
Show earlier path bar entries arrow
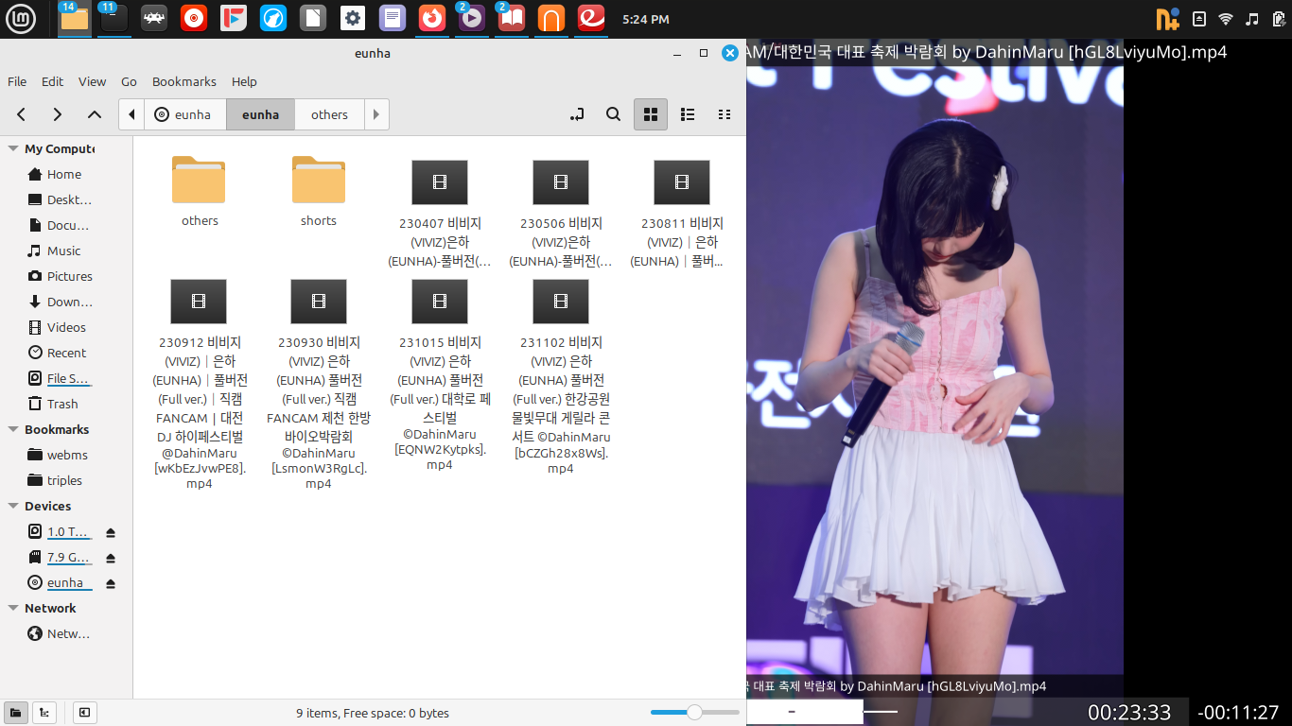[x=131, y=114]
